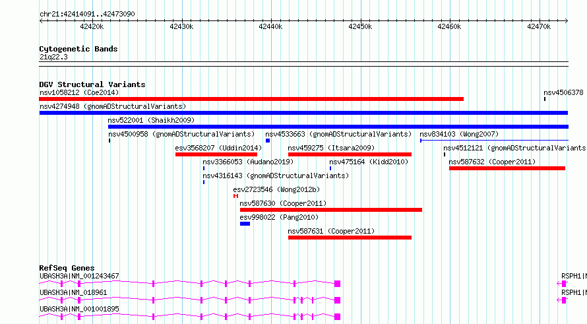The height and width of the screenshot is (324, 587).
Task: Click the last exon block of UBASH3A NM_018961
Action: pyautogui.click(x=337, y=300)
